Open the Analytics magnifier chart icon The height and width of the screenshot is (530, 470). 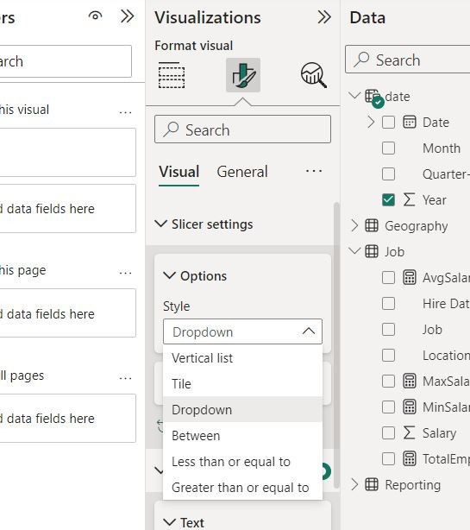click(314, 75)
